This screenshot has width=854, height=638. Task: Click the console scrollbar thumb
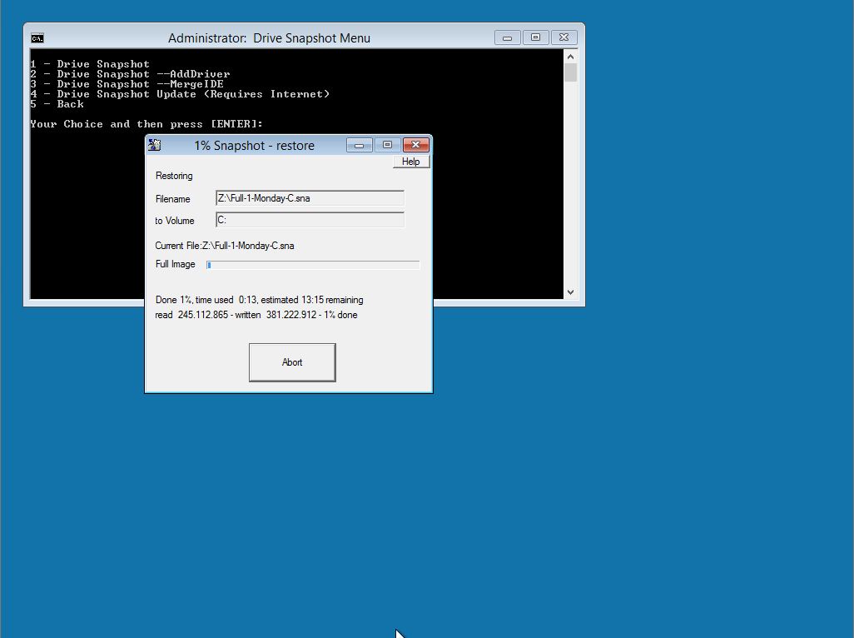click(570, 72)
